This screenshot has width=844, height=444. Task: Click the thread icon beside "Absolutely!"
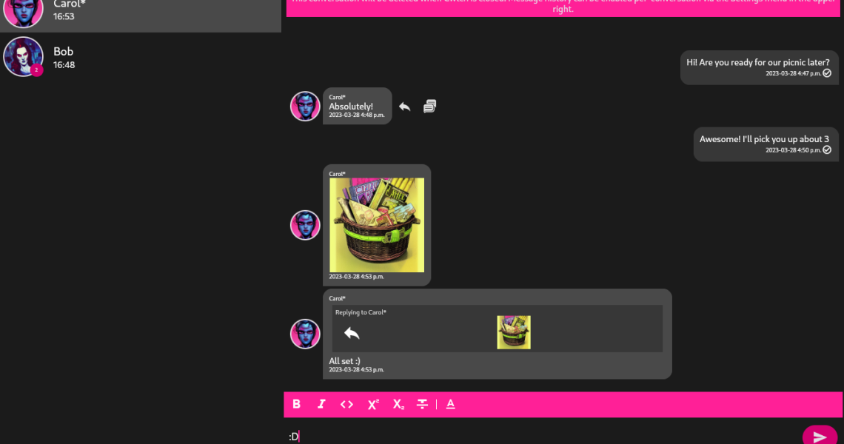429,107
